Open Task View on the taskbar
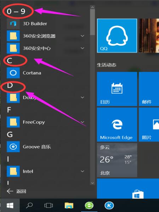The image size is (159, 212). (49, 206)
